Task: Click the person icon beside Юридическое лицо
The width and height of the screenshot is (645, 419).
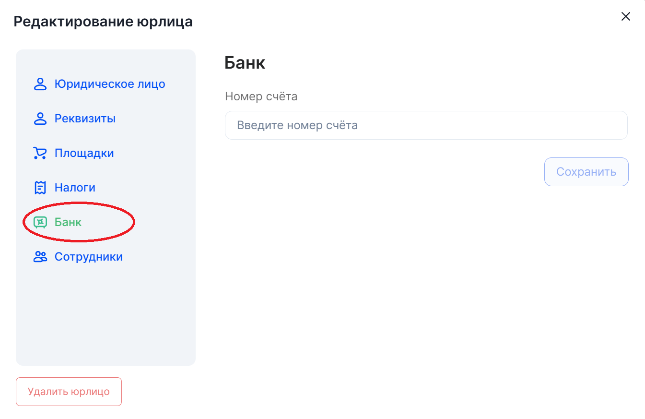Action: (x=40, y=84)
